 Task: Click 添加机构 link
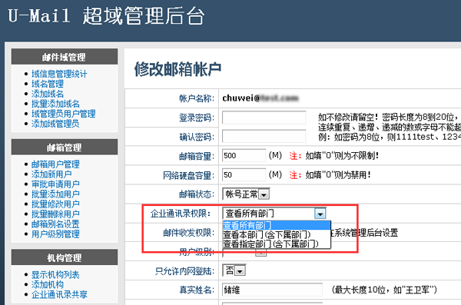pos(48,285)
